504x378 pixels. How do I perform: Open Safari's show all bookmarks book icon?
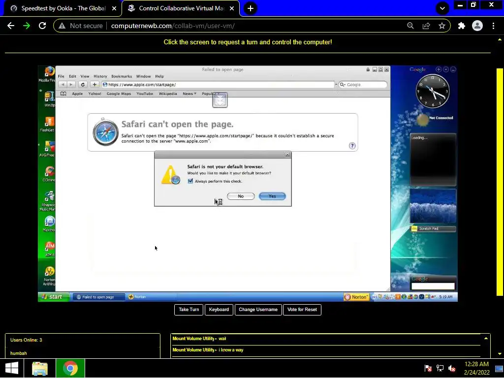(63, 94)
